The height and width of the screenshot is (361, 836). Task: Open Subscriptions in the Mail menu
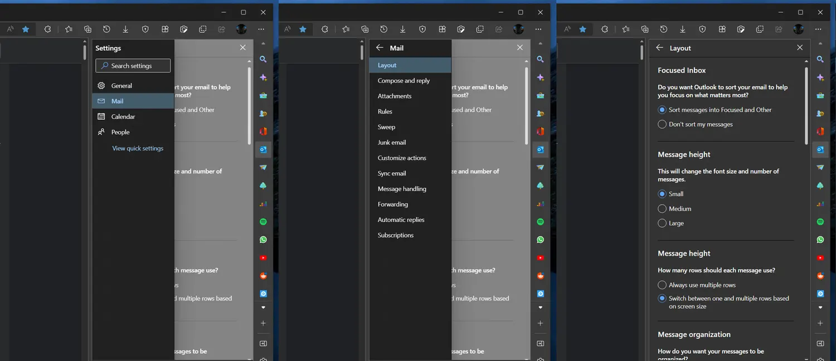pos(410,235)
